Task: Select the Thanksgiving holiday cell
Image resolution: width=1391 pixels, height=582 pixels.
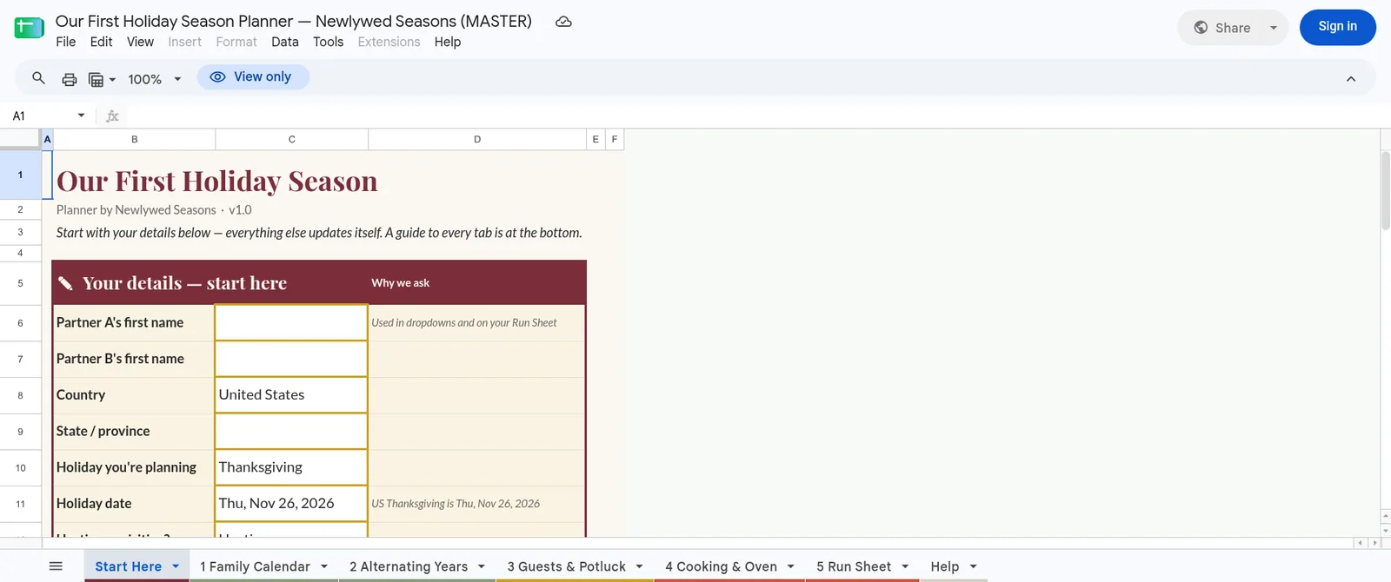Action: tap(291, 467)
